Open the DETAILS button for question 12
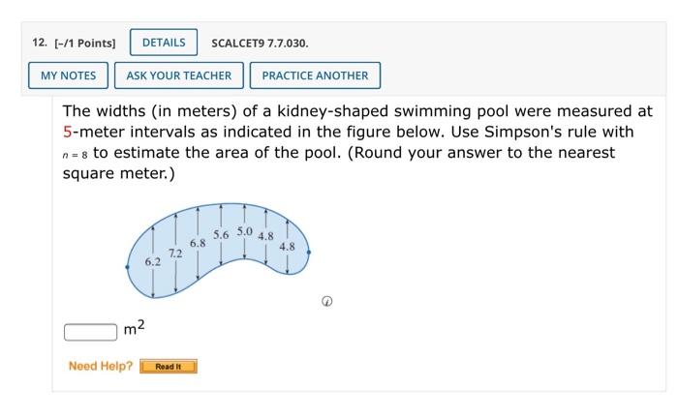The image size is (678, 418). click(x=164, y=43)
